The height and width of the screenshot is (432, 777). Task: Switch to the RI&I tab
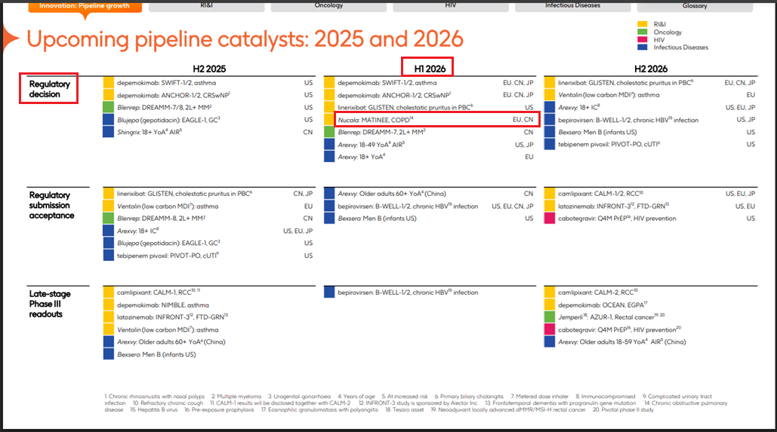(x=207, y=6)
